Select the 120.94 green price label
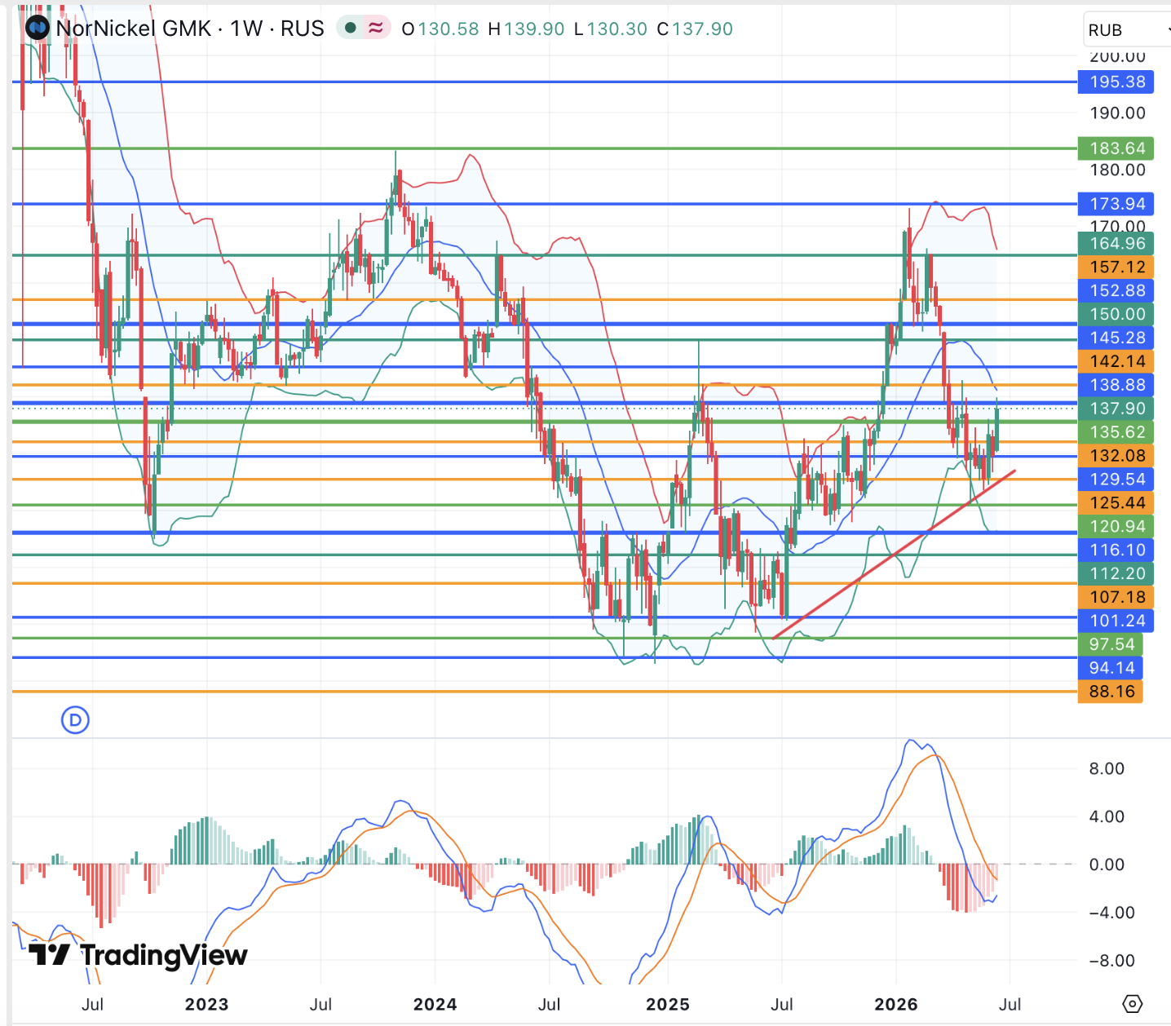This screenshot has height=1026, width=1171. (1116, 526)
